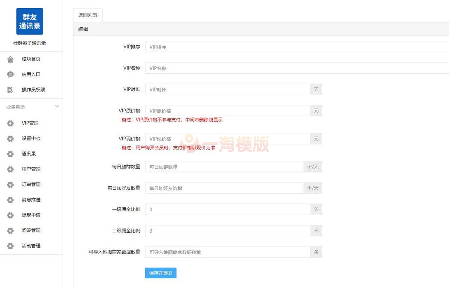Click the 群友通讯录 logo

(x=30, y=21)
